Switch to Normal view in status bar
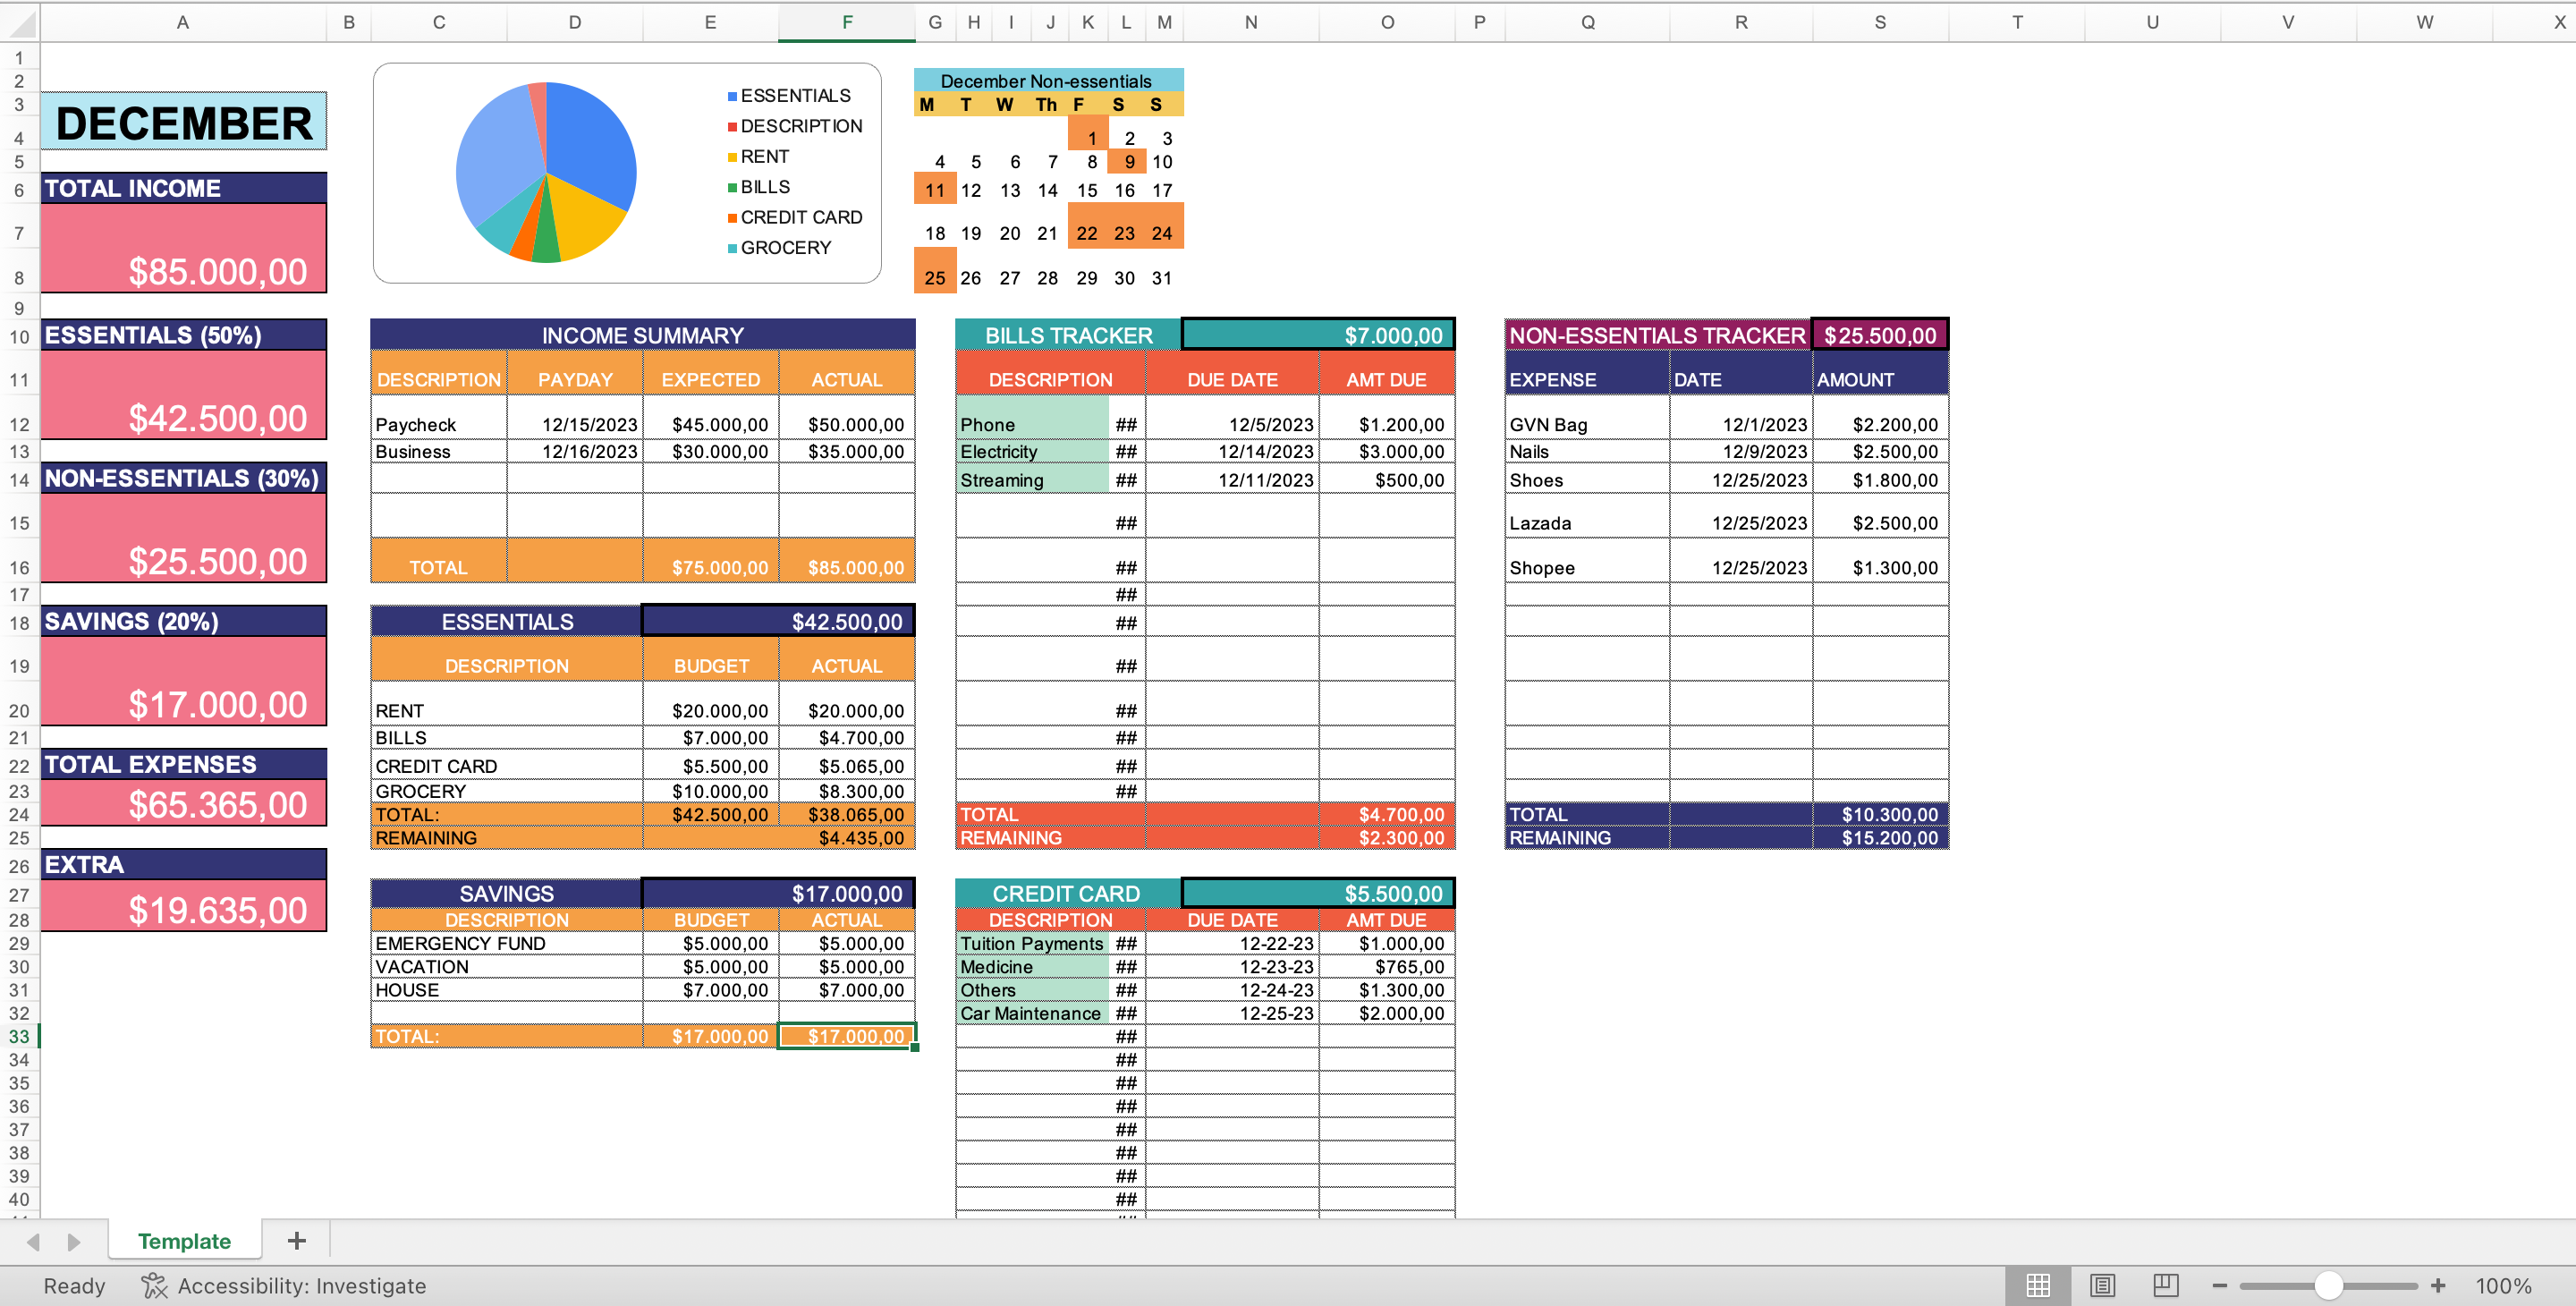Screen dimensions: 2576x1306 pos(2039,1285)
